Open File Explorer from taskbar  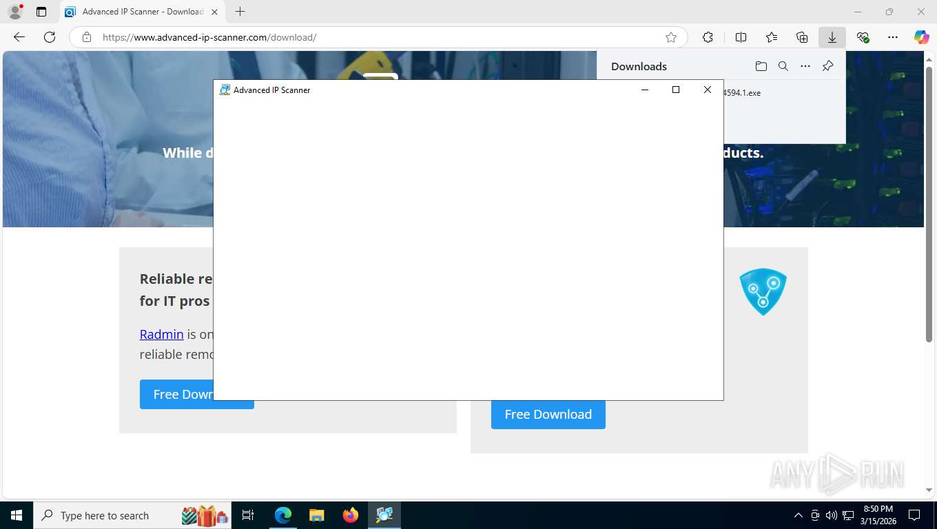(x=316, y=515)
